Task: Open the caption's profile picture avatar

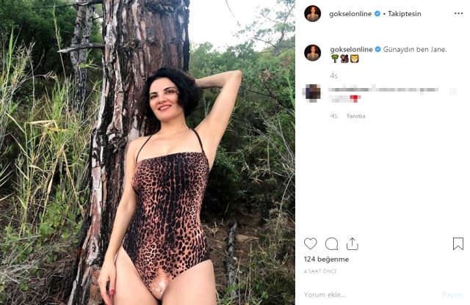Action: point(313,53)
